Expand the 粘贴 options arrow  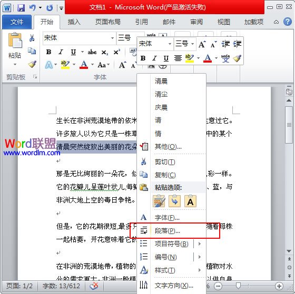click(15, 65)
